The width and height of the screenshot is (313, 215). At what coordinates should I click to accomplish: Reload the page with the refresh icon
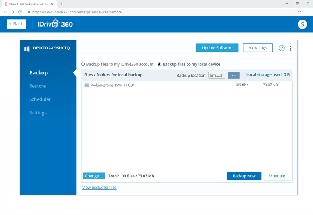20,12
